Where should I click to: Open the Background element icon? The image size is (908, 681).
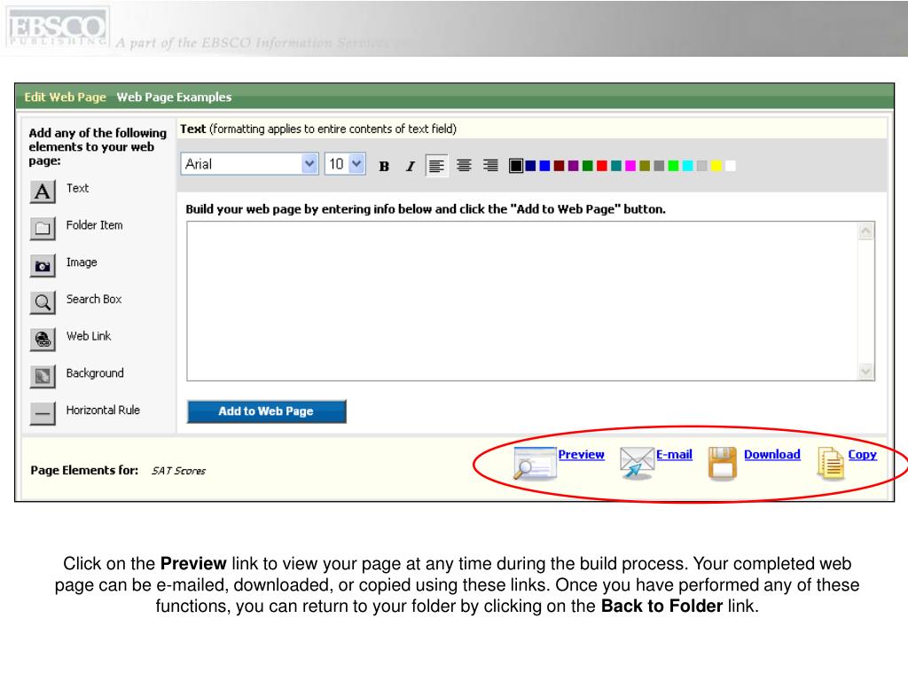tap(43, 376)
